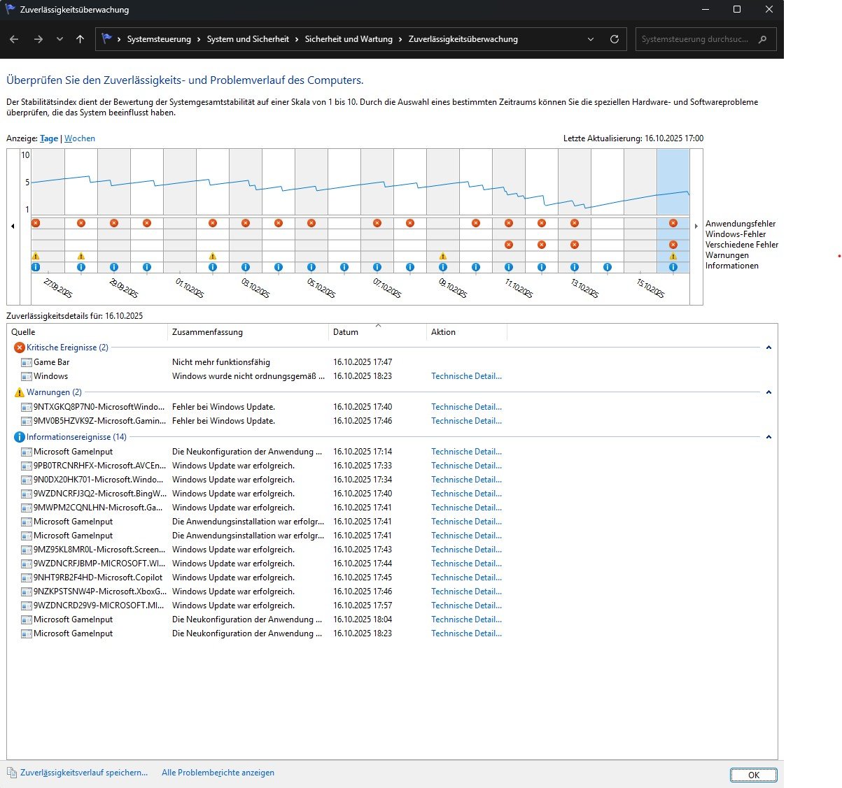Collapse the Kritische Ereignisse group
This screenshot has width=842, height=788.
tap(769, 348)
